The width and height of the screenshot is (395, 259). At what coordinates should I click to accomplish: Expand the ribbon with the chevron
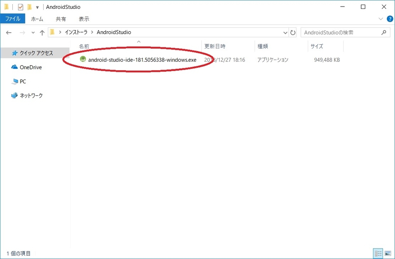(x=381, y=19)
